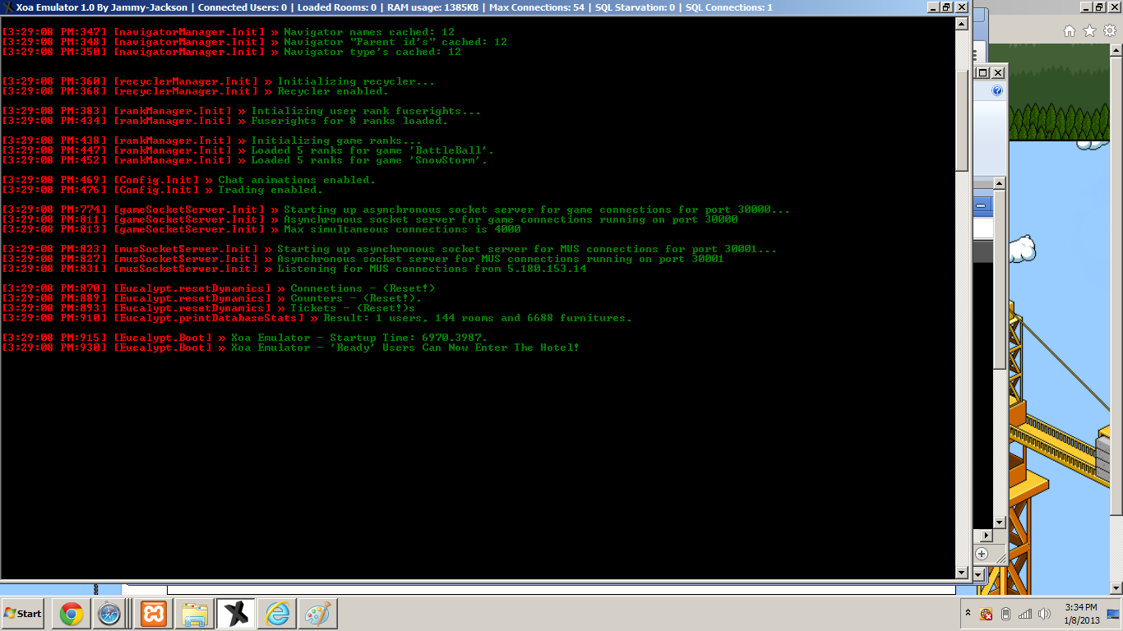The image size is (1123, 631).
Task: Click the network error tray icon
Action: pyautogui.click(x=987, y=614)
